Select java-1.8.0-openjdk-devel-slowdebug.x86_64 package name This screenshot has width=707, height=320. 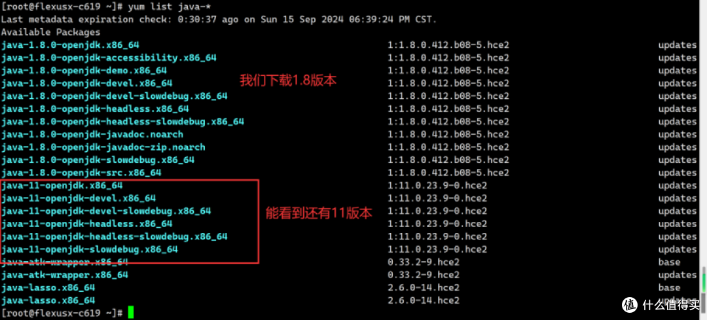click(114, 96)
